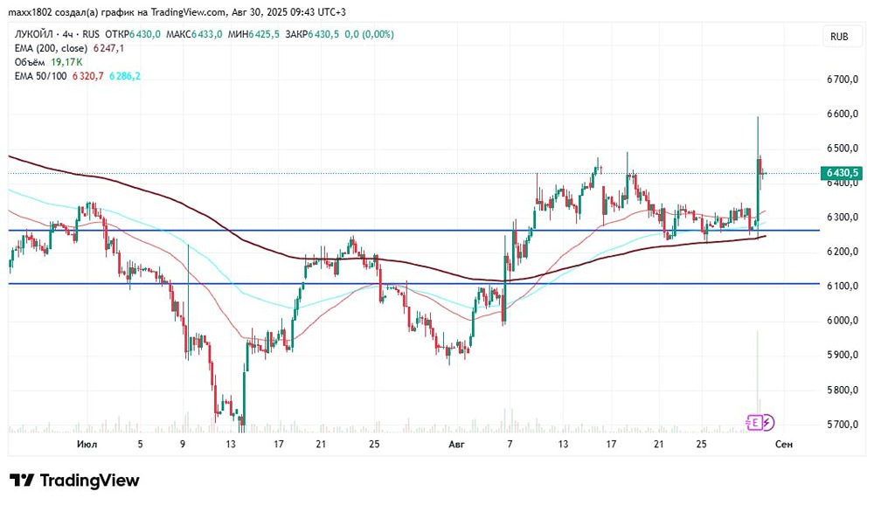Image resolution: width=874 pixels, height=505 pixels.
Task: Click the Июл month label on time axis
Action: coord(87,444)
